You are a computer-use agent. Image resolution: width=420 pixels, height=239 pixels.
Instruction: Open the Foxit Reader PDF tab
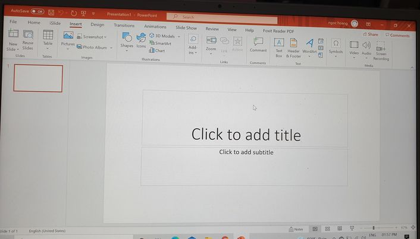click(278, 31)
